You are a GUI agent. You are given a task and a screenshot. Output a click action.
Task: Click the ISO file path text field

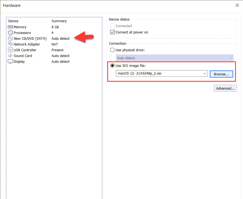[159, 74]
